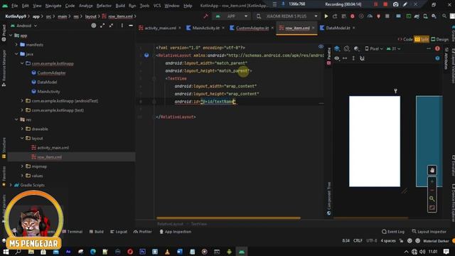Image resolution: width=455 pixels, height=256 pixels.
Task: Expand all in Project panel
Action: (x=102, y=26)
